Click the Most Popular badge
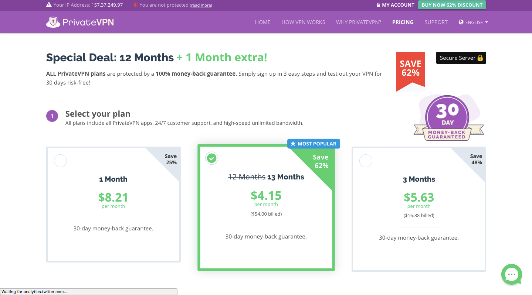This screenshot has width=532, height=295. (314, 144)
